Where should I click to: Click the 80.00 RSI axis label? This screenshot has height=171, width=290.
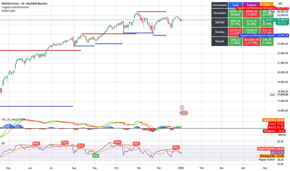(x=280, y=141)
